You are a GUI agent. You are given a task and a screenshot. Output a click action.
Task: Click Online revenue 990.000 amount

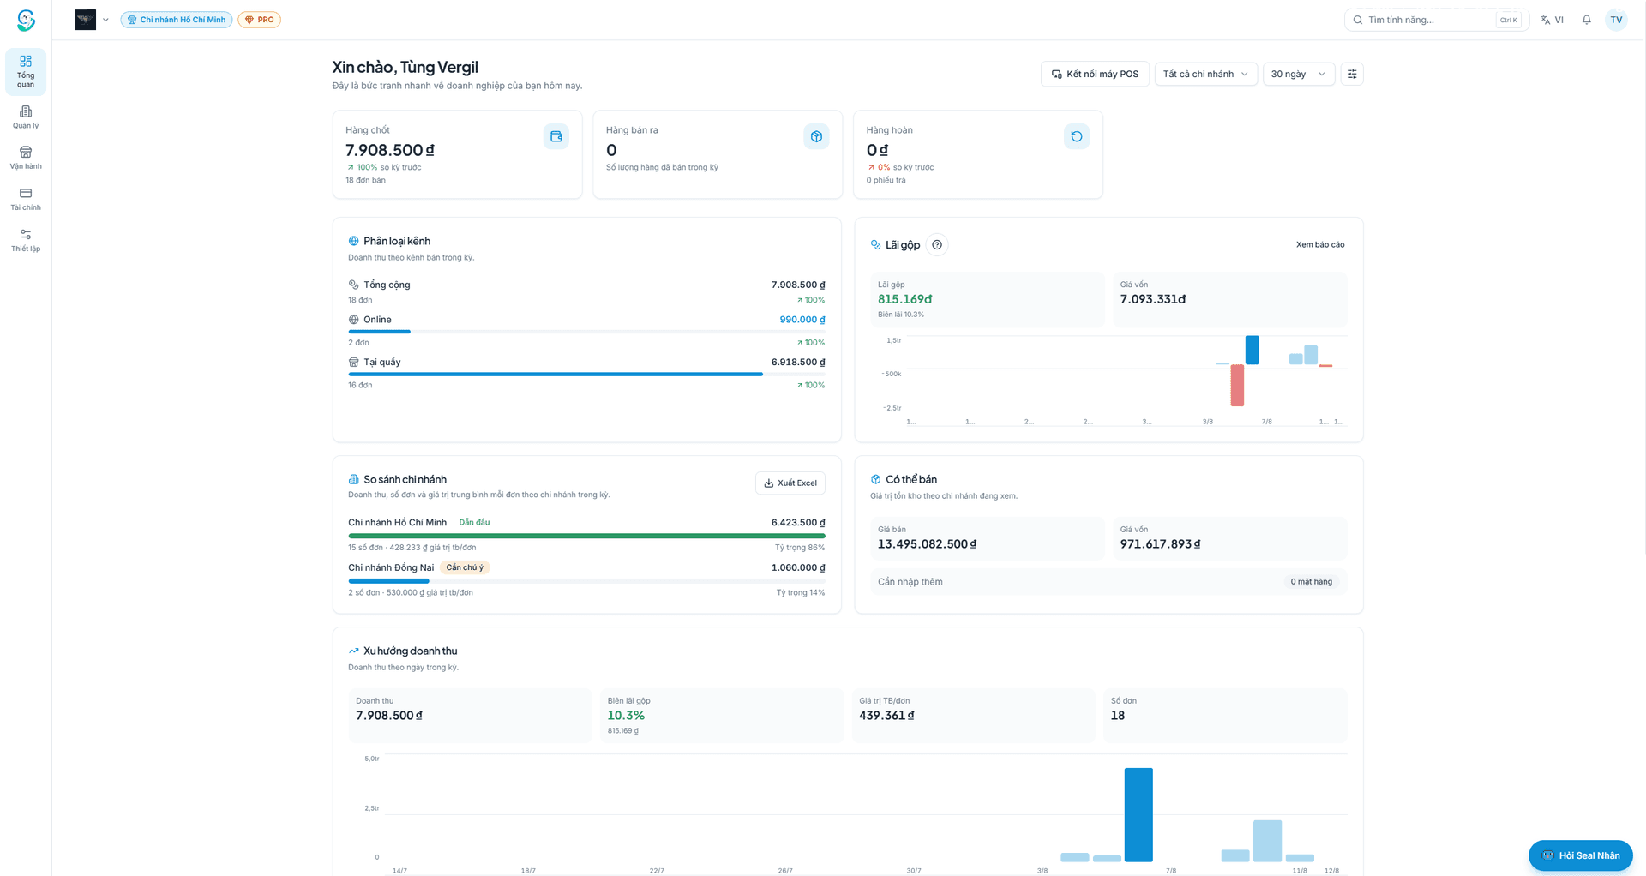(802, 320)
